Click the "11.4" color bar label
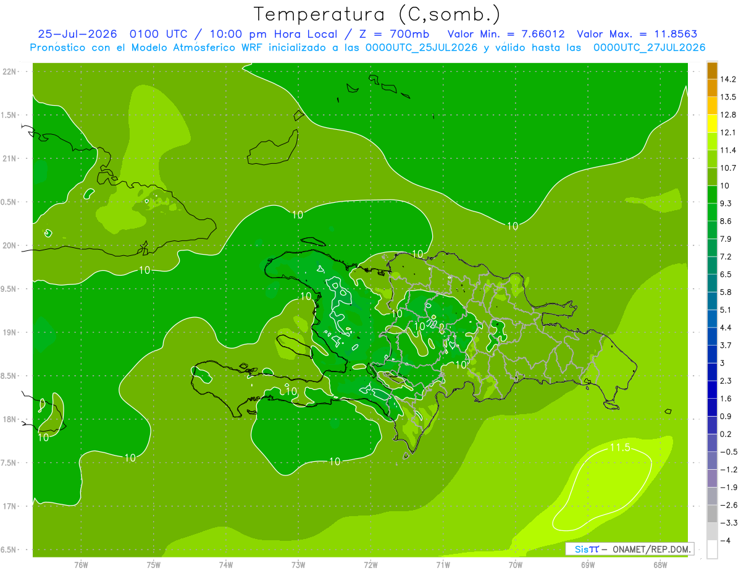 [x=728, y=150]
